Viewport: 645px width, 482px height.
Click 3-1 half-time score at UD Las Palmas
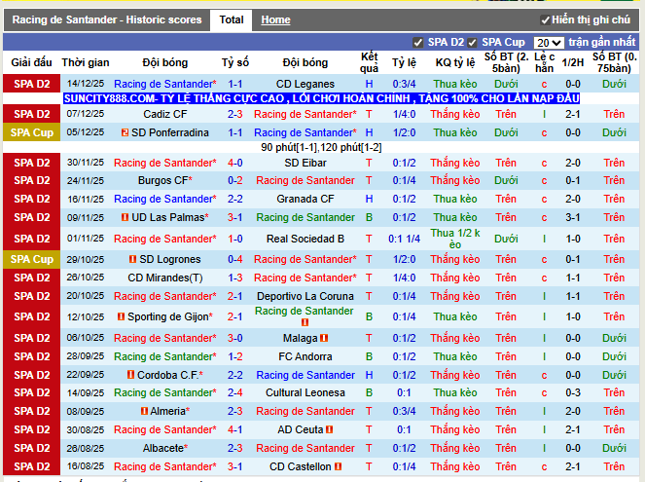(x=573, y=217)
